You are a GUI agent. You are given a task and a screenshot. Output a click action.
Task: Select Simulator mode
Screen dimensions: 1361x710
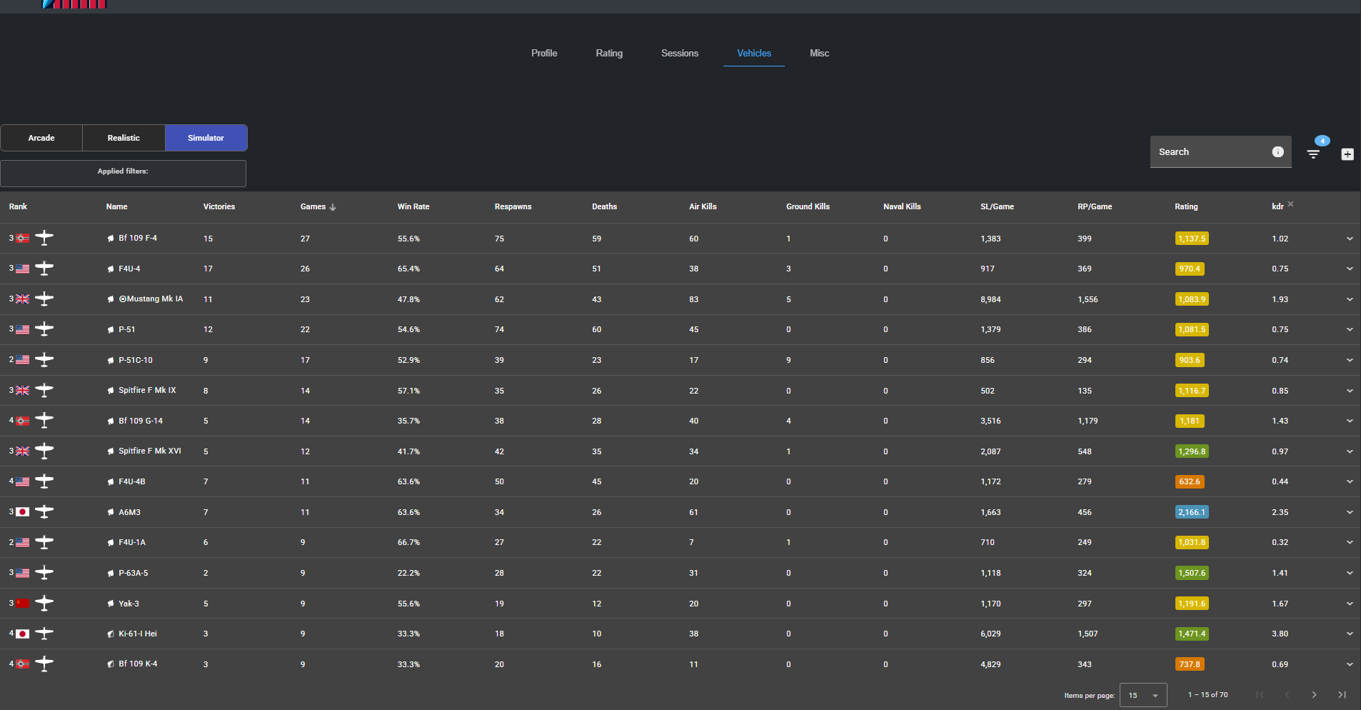(x=206, y=138)
